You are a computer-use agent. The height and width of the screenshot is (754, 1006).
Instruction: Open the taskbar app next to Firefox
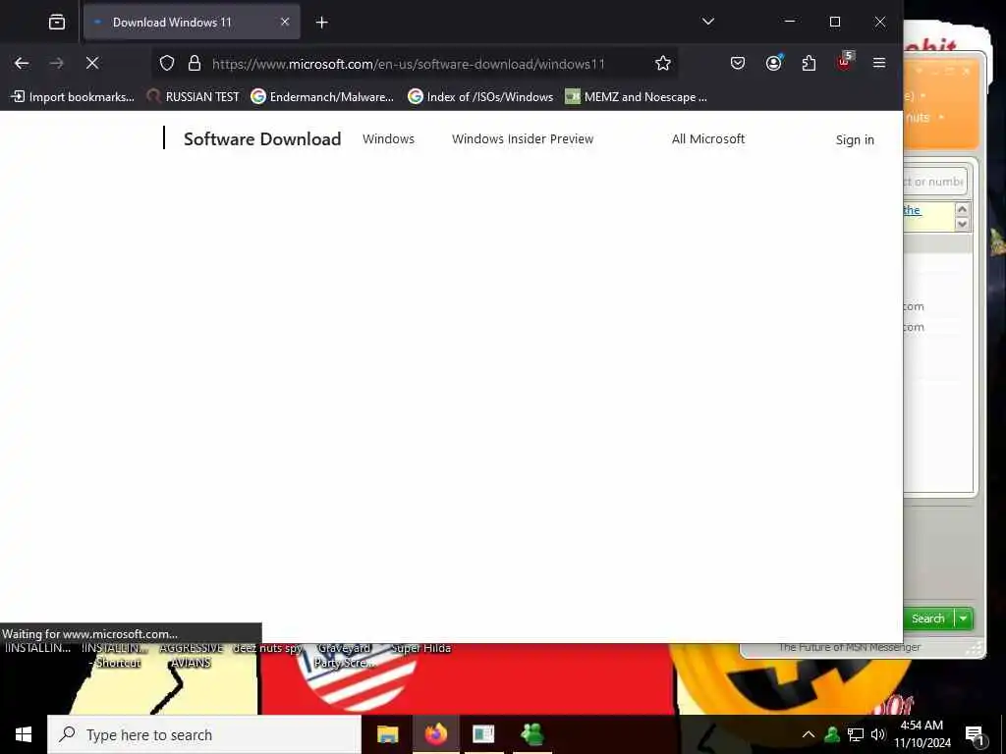[483, 734]
